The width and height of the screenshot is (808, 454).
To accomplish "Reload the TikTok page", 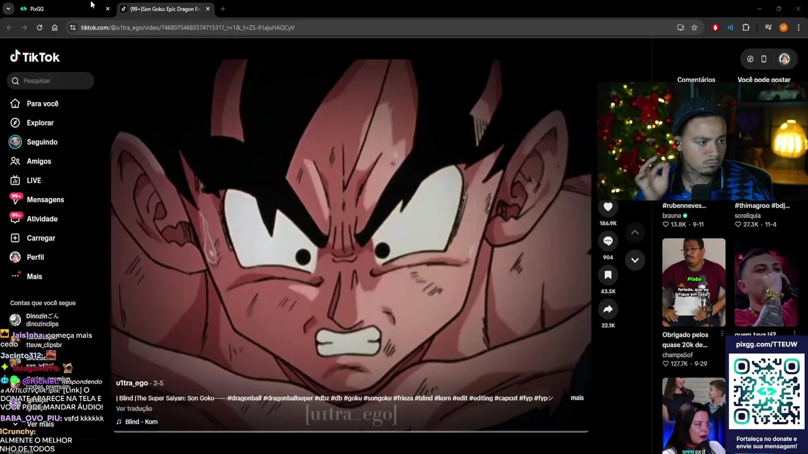I will [39, 27].
